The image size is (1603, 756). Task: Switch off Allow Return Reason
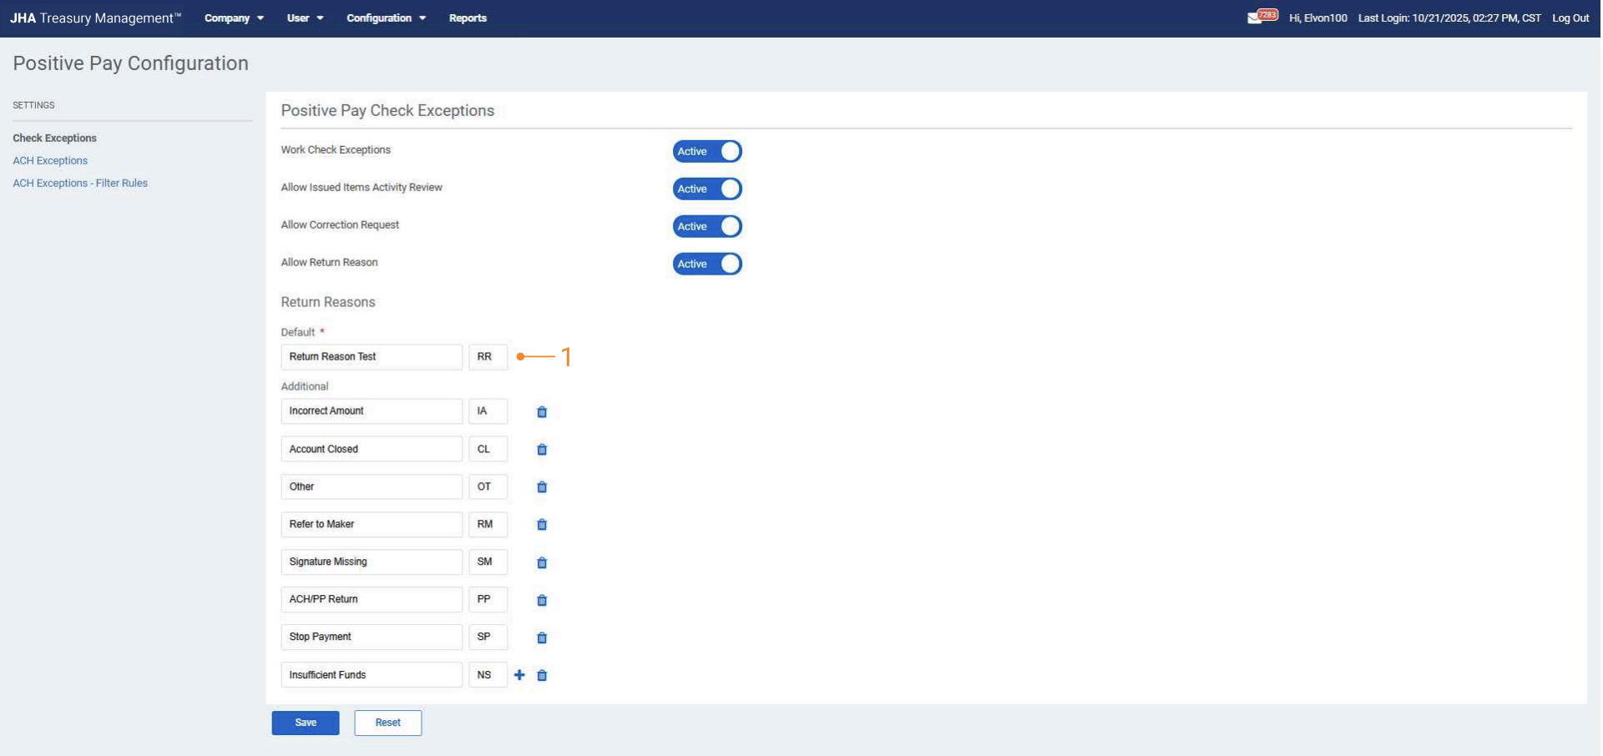707,264
